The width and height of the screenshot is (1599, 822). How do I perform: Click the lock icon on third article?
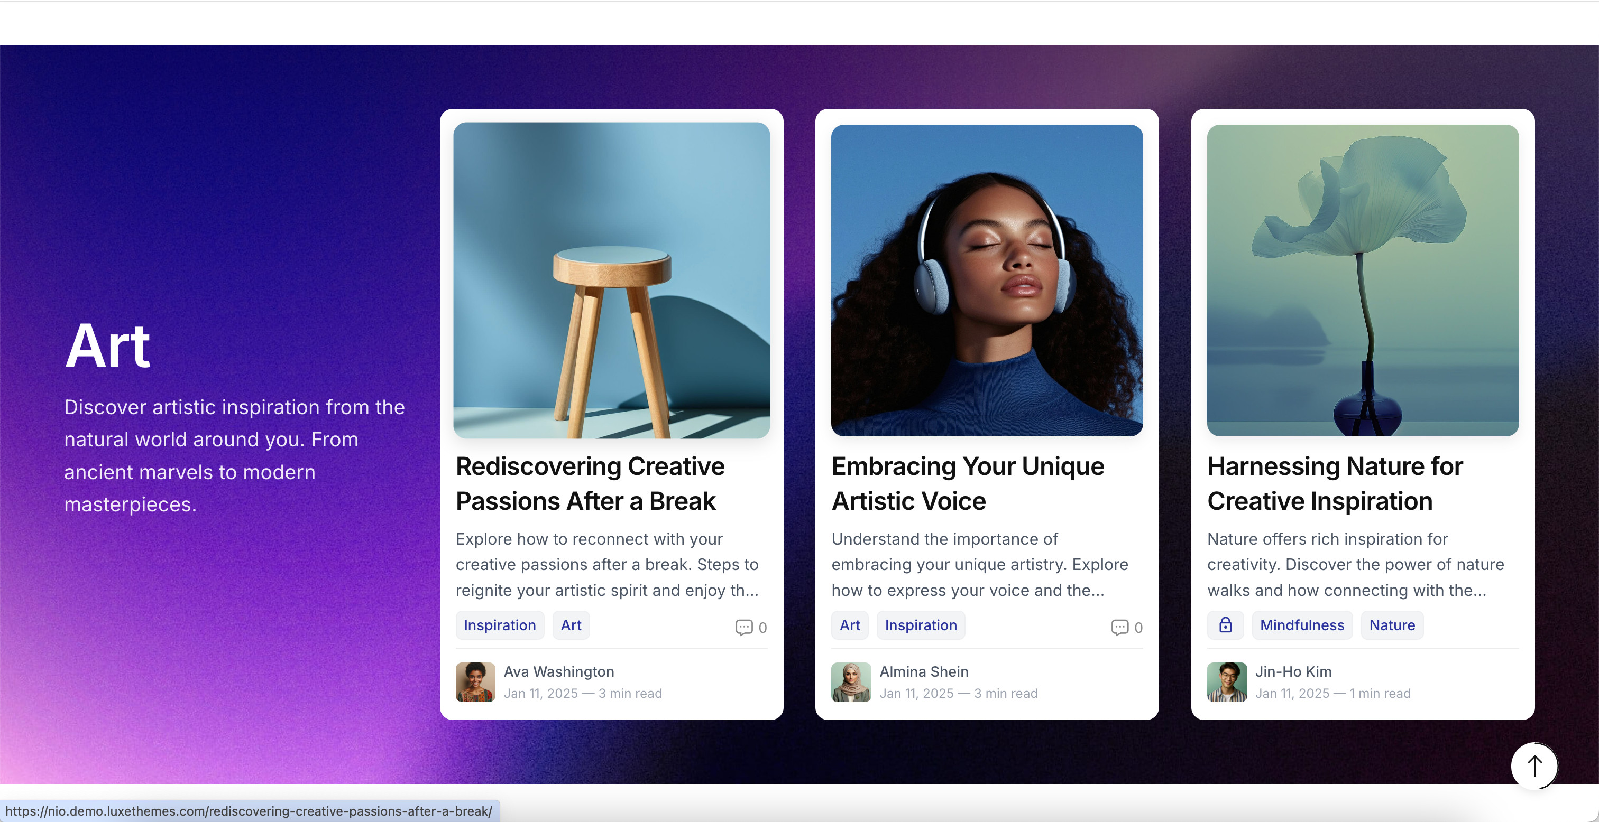coord(1225,625)
